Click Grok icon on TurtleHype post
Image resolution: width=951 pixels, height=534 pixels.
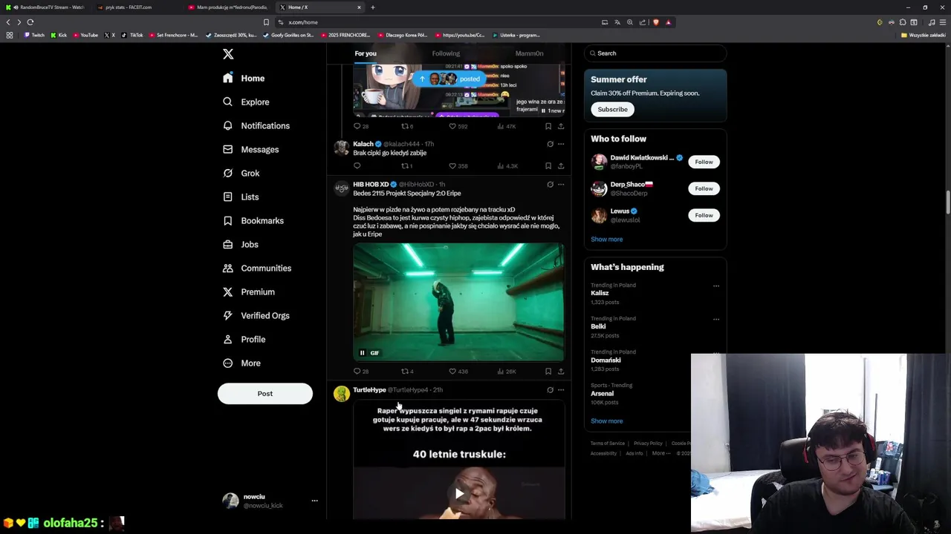click(550, 390)
